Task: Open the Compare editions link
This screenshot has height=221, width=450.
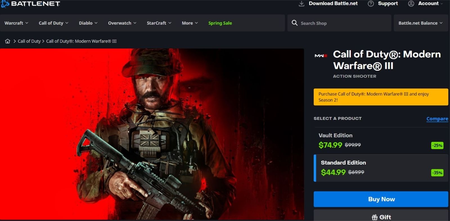Action: point(437,119)
